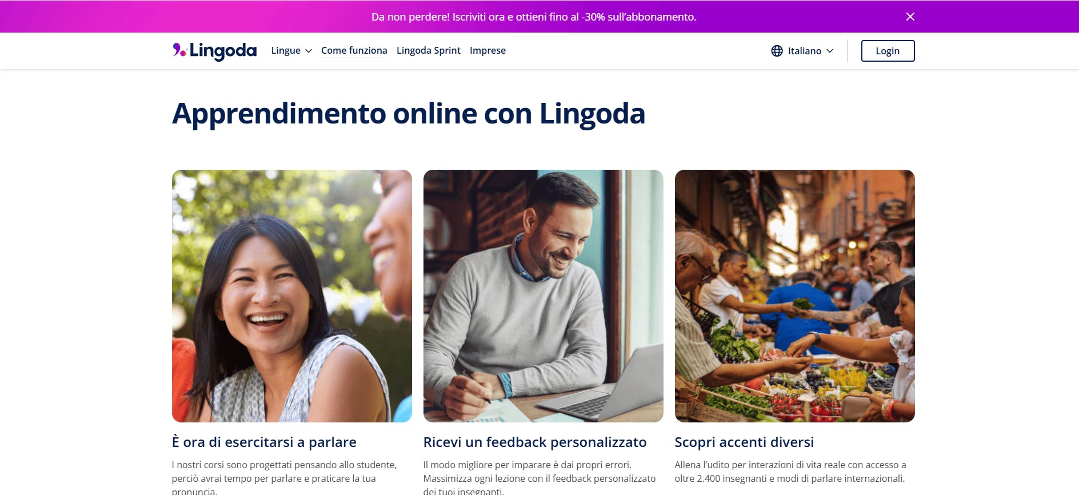Open the Imprese nav link
1079x495 pixels.
487,50
